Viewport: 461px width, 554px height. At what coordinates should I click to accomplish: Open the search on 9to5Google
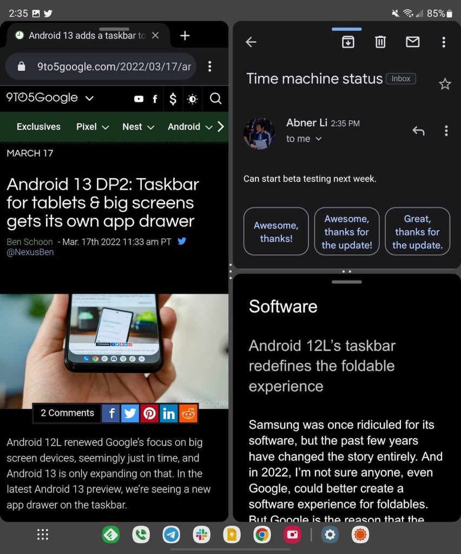pos(215,99)
